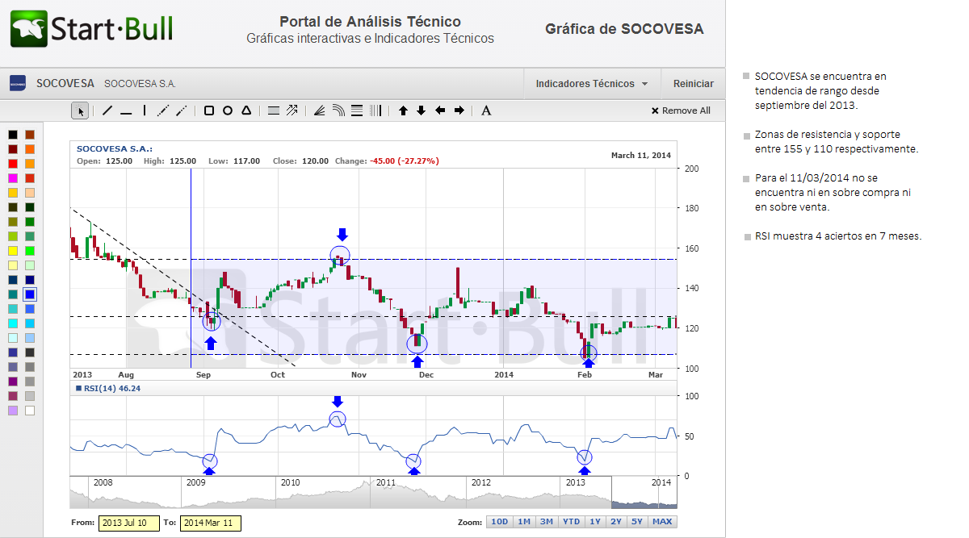Set zoom range to 3M
This screenshot has width=969, height=538.
click(x=547, y=522)
